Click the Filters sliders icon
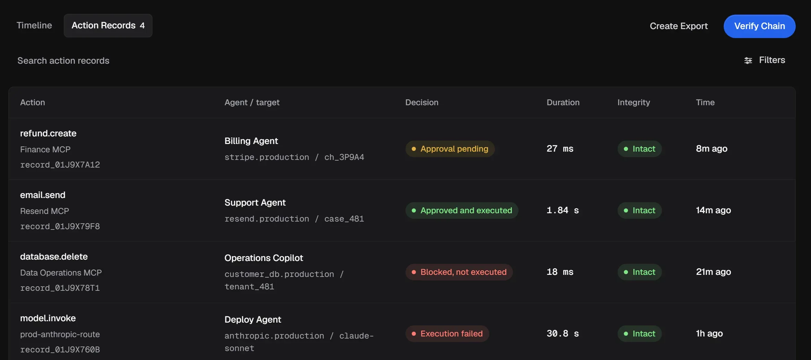Screen dimensions: 811x360 [748, 61]
